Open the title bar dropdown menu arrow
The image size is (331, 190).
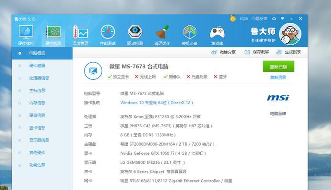pyautogui.click(x=282, y=18)
